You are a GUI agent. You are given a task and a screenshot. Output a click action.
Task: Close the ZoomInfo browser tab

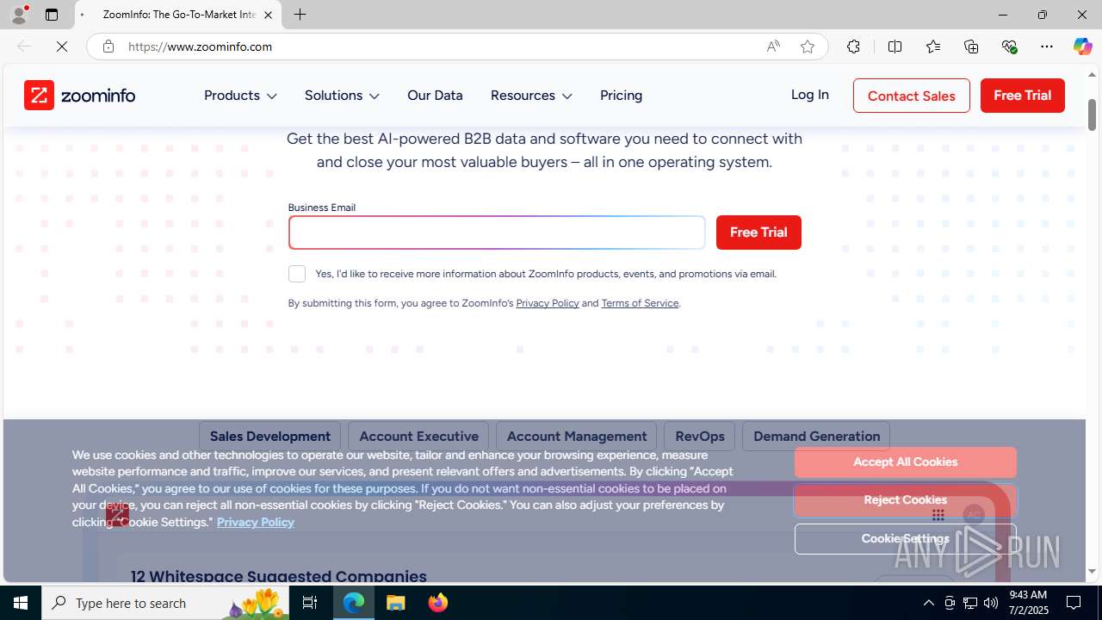pyautogui.click(x=268, y=15)
